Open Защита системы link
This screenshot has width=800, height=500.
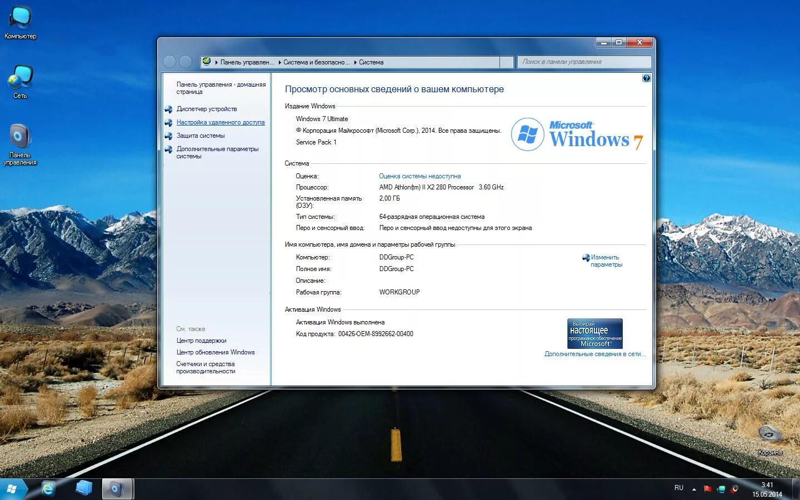[201, 136]
